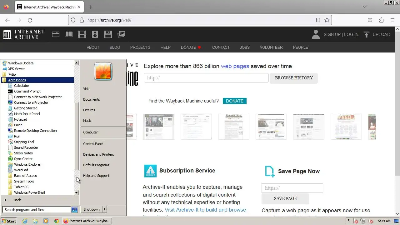This screenshot has width=400, height=225.
Task: Collapse the Accessories folder
Action: (17, 80)
